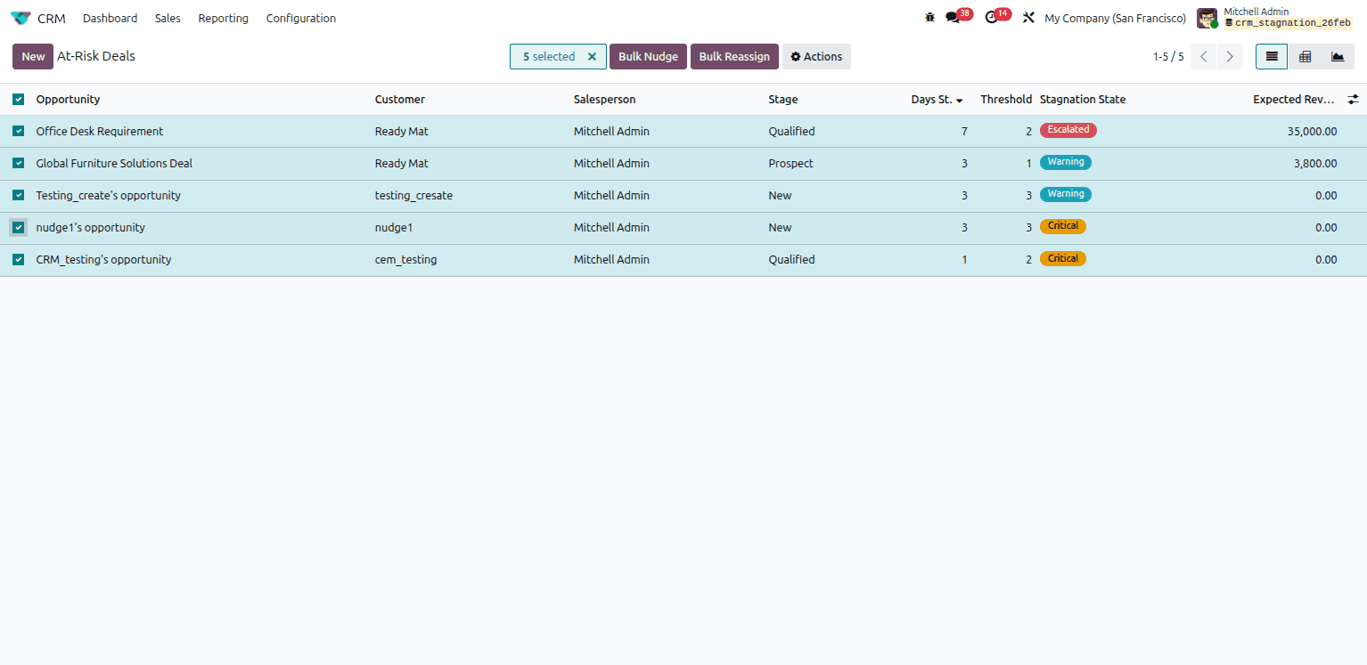
Task: Open optional columns adjust icon
Action: (1353, 100)
